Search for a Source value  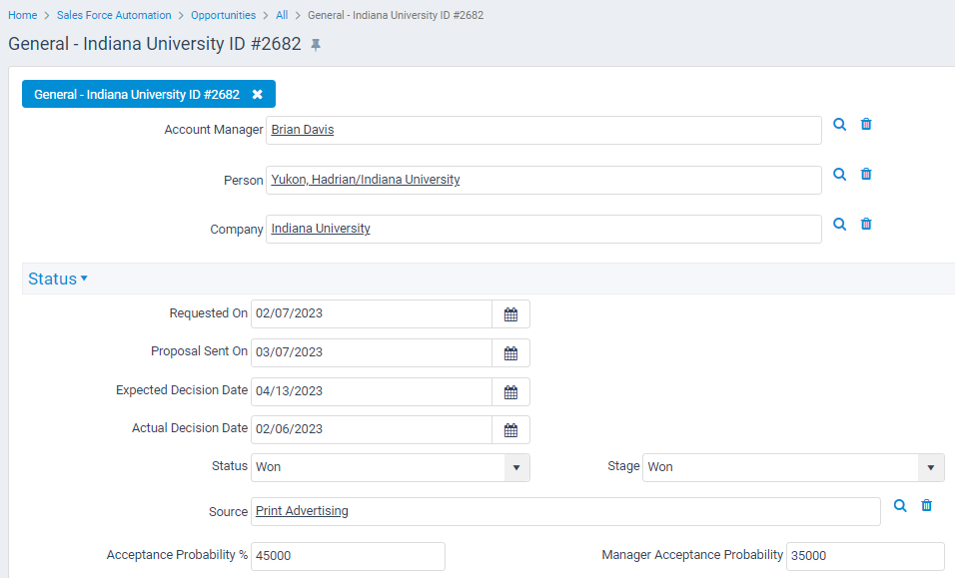900,505
